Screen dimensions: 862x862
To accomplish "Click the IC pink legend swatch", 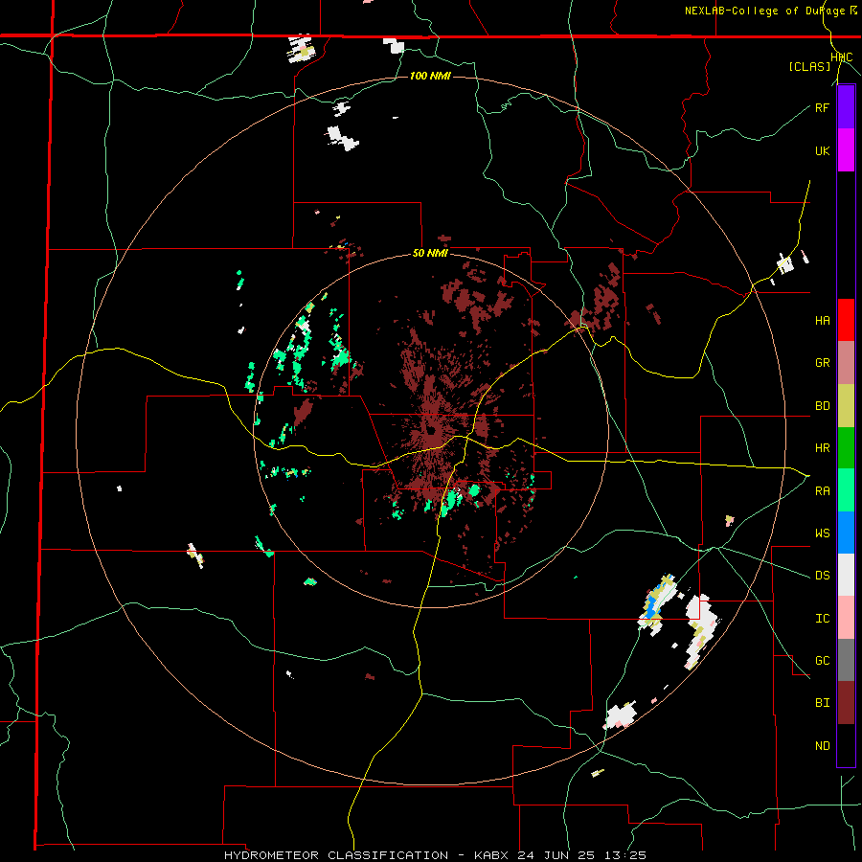I will (846, 618).
